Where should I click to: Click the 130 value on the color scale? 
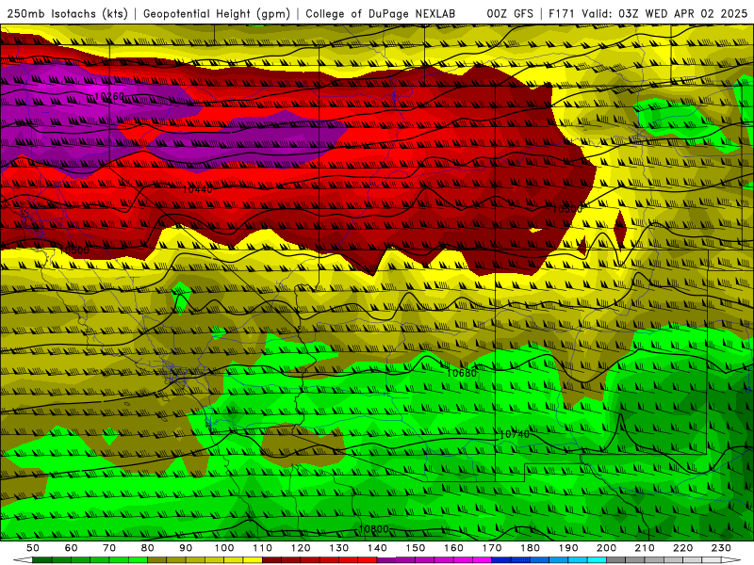point(338,548)
